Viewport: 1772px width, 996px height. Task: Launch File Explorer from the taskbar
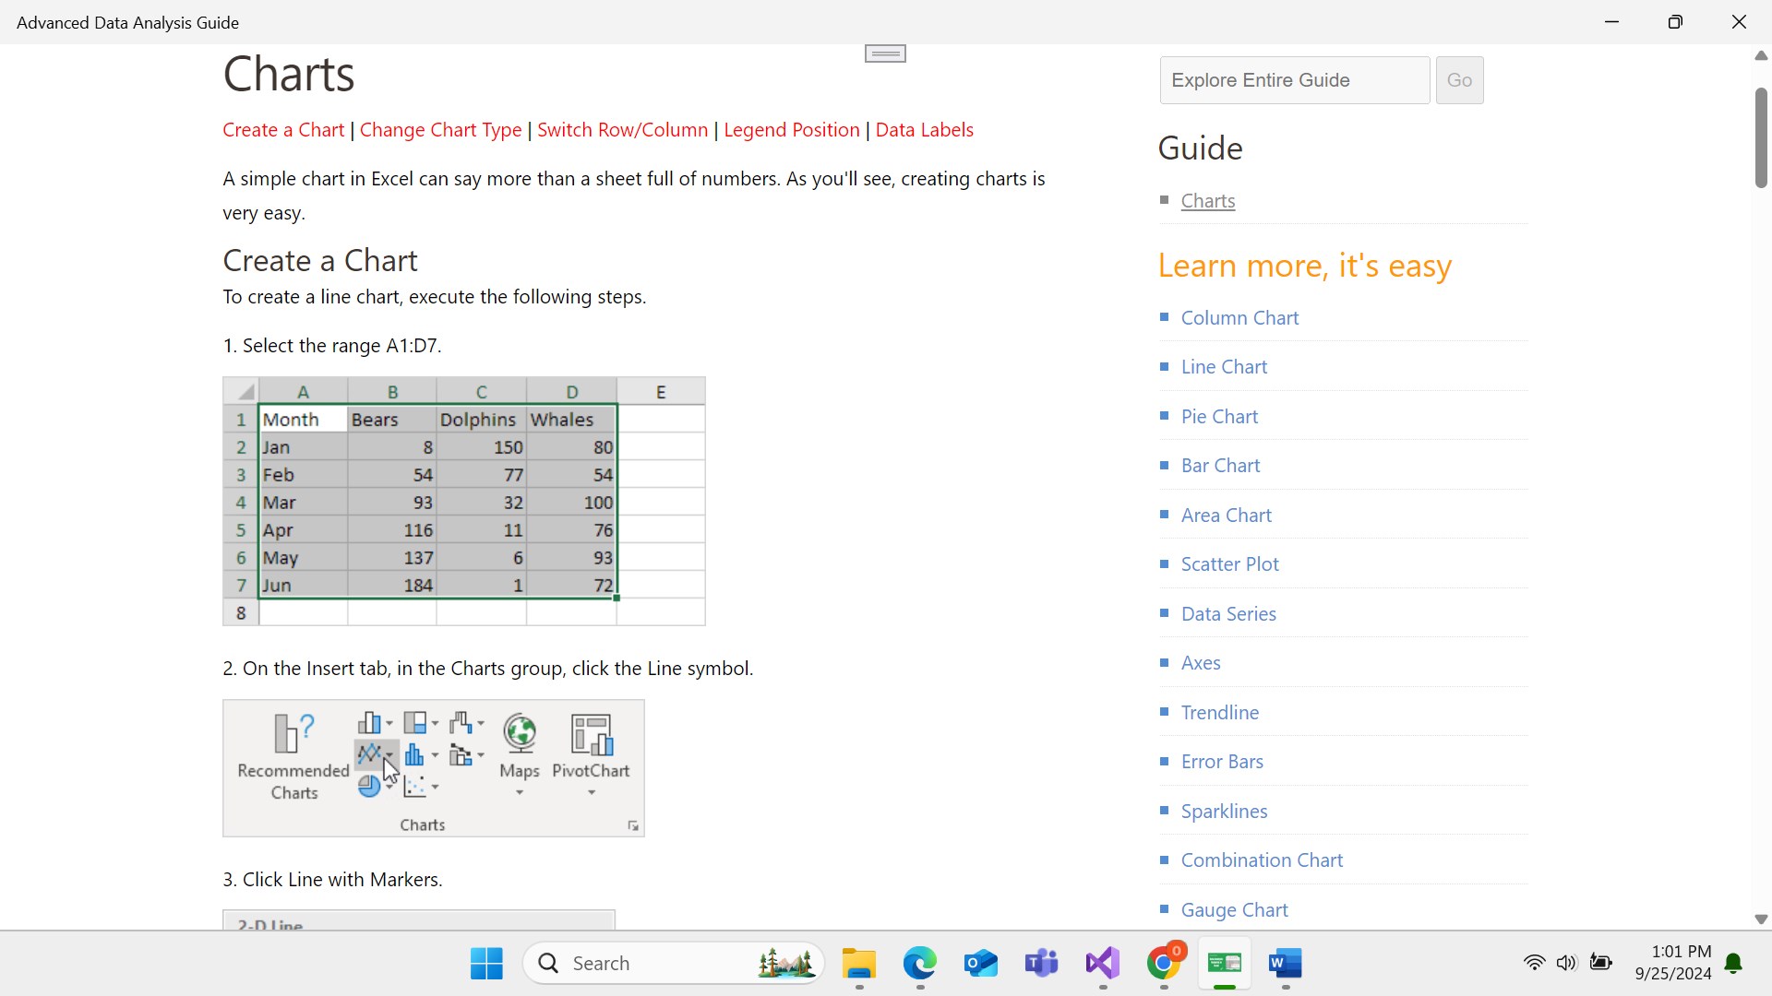point(858,964)
